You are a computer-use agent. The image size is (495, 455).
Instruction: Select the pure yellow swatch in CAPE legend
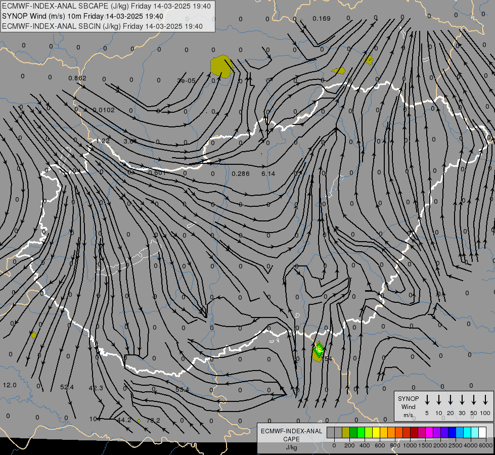376,432
